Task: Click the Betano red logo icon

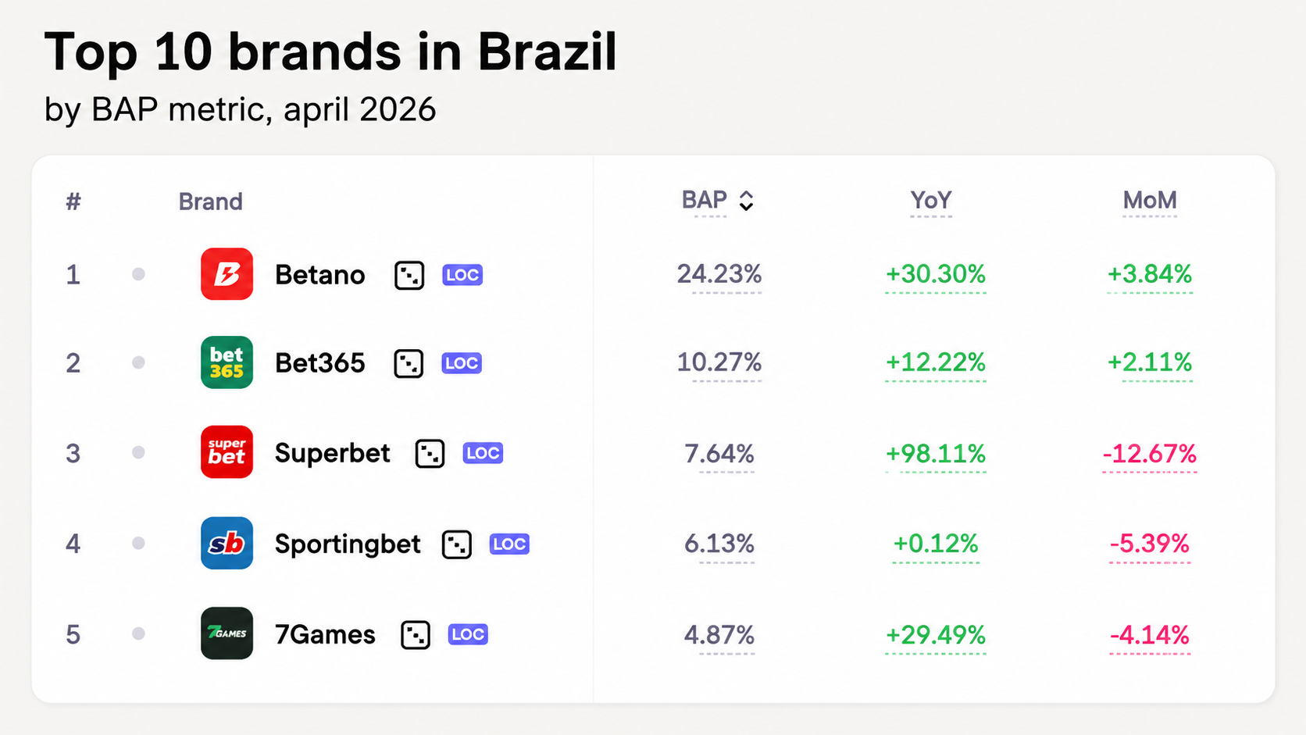Action: pyautogui.click(x=227, y=274)
